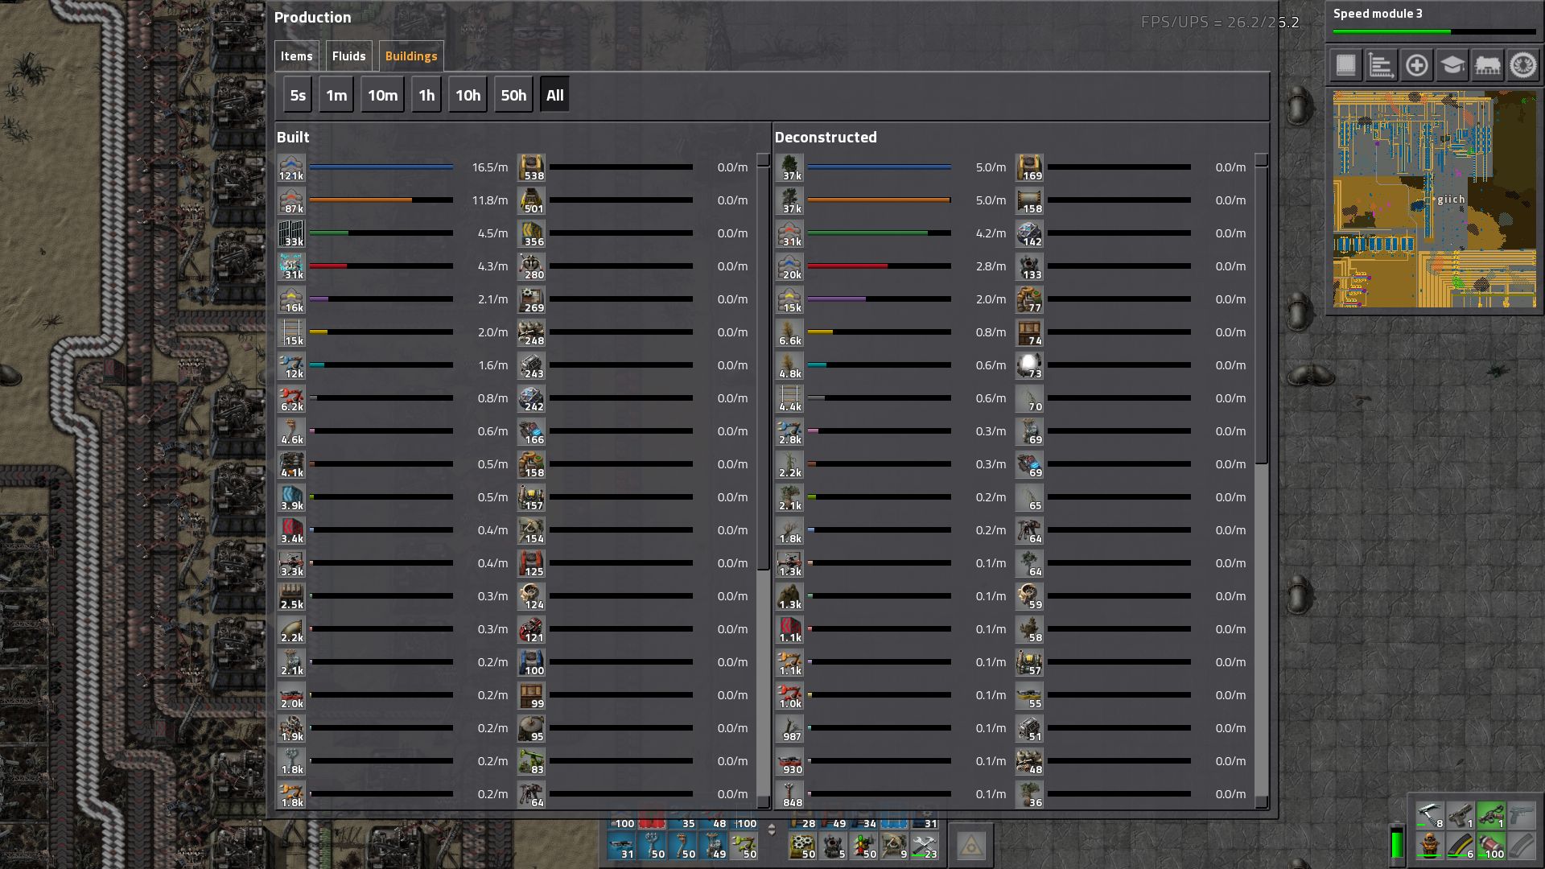Select the electric pole icon showing 4.6k built
This screenshot has height=869, width=1545.
tap(291, 431)
